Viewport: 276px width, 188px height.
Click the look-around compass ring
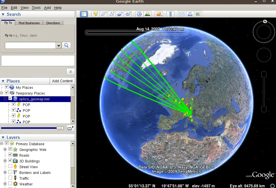264,32
